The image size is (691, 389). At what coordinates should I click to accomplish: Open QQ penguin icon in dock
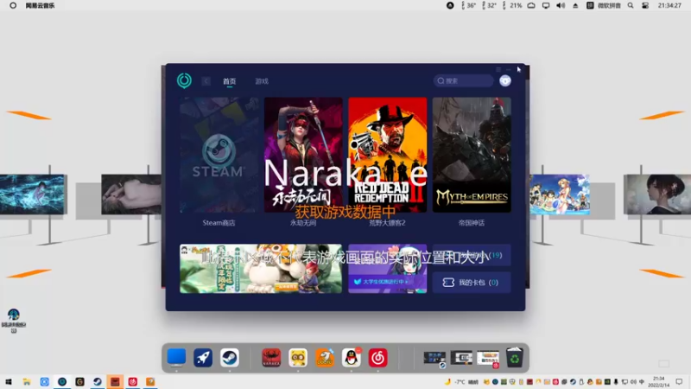point(352,358)
